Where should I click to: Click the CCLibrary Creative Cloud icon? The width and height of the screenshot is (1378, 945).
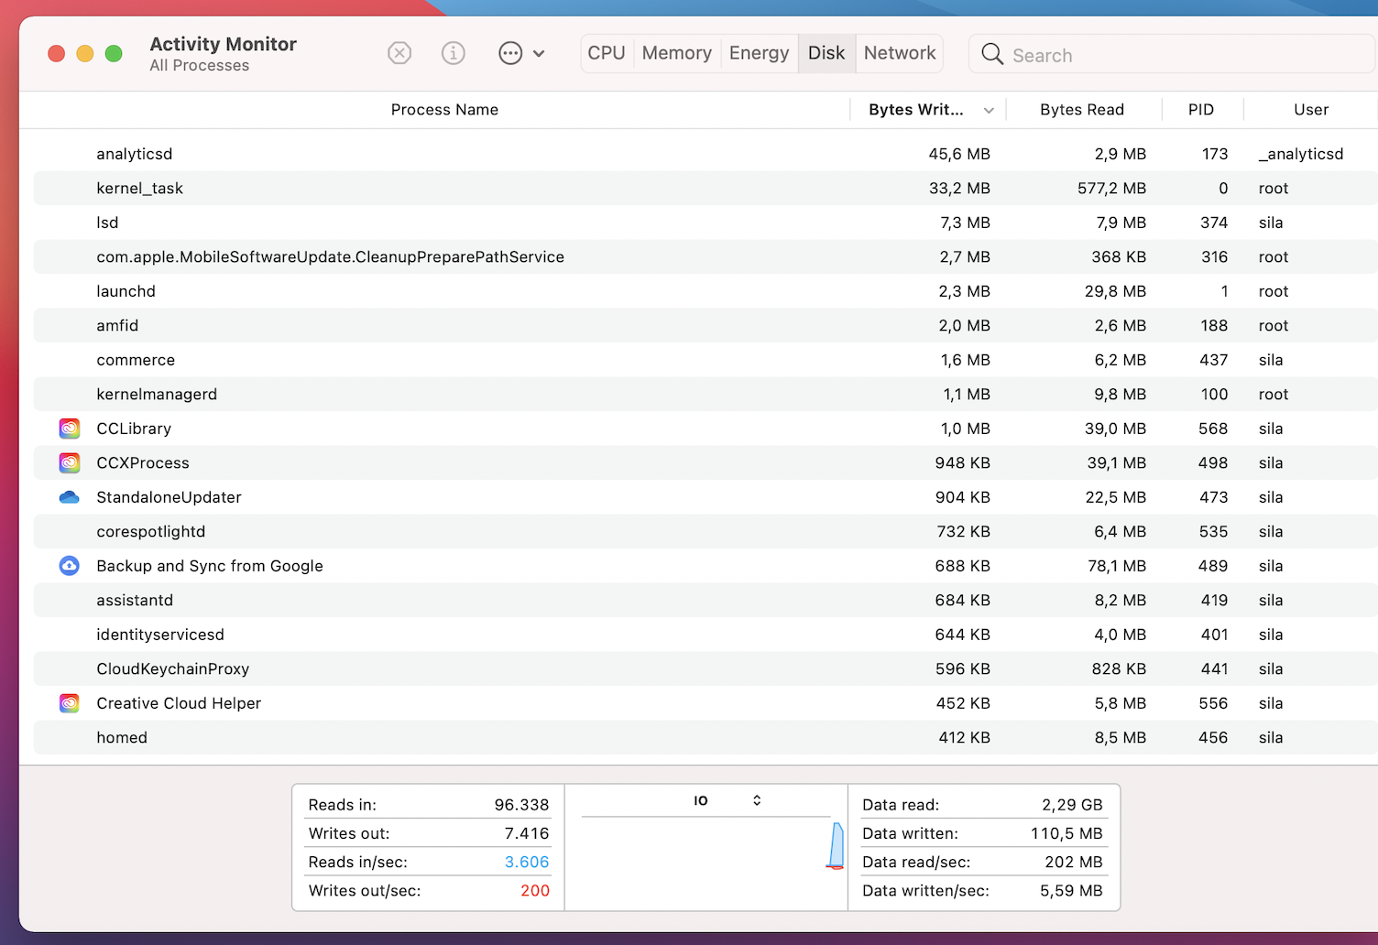point(70,429)
